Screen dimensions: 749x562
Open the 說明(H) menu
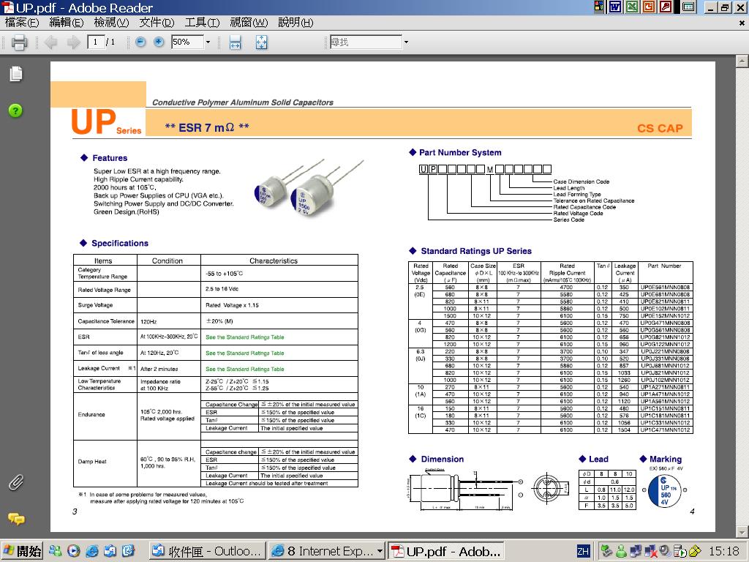(296, 23)
